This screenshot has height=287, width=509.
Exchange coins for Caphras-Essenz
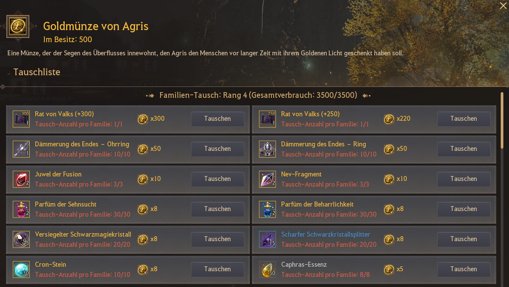coord(464,269)
